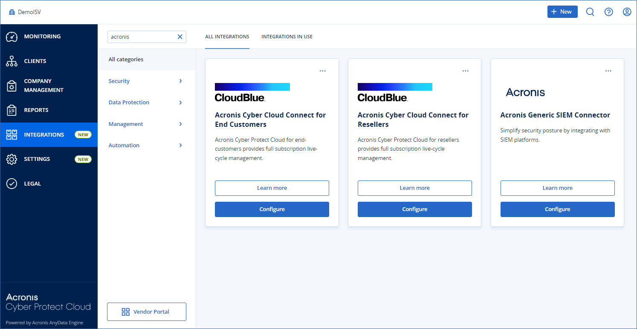Screen dimensions: 637x329
Task: Open more options on End Customers card
Action: click(322, 71)
